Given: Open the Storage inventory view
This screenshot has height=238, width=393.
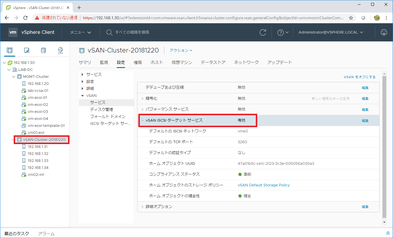Looking at the screenshot, I should 43,50.
